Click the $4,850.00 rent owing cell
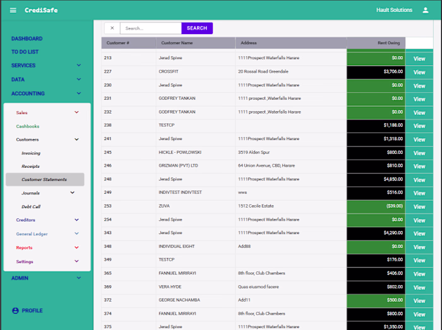This screenshot has height=330, width=442. coord(376,179)
